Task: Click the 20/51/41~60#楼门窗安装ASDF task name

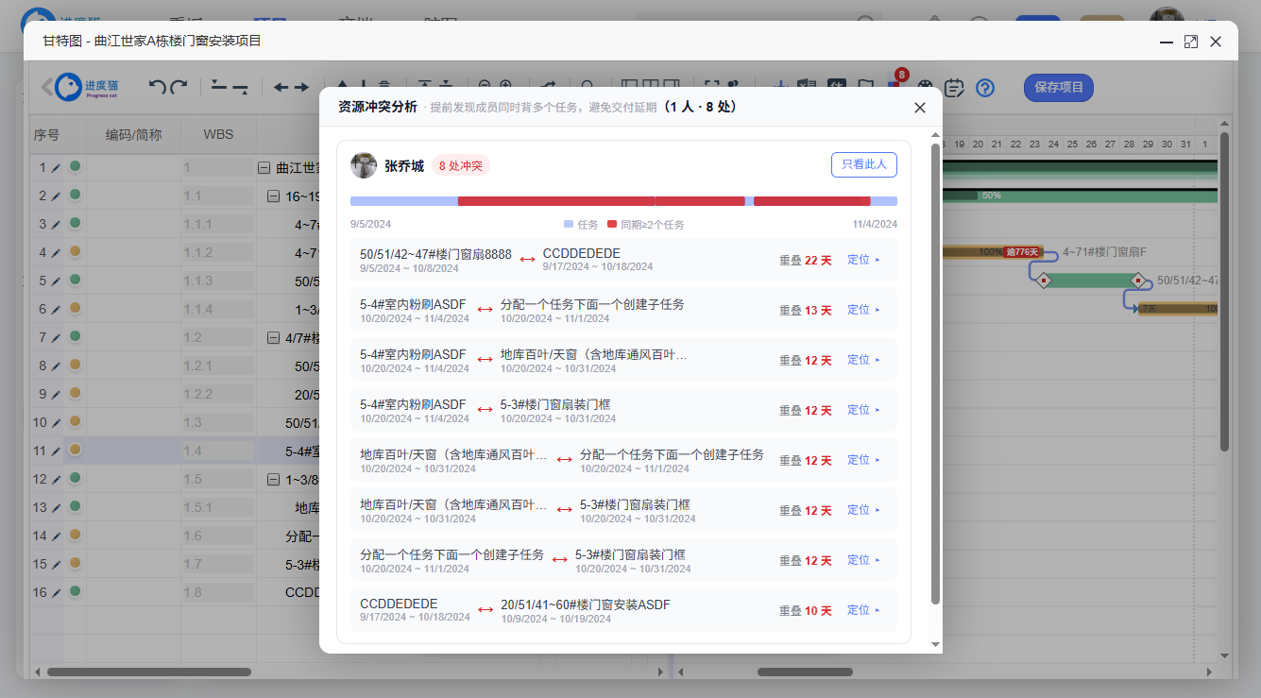Action: (x=586, y=604)
